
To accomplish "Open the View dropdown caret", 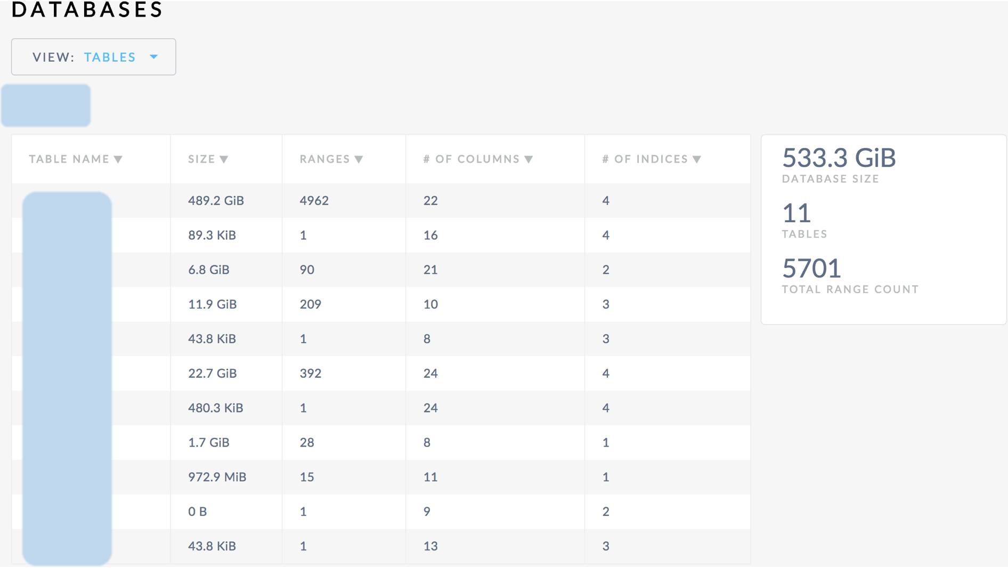I will (154, 57).
